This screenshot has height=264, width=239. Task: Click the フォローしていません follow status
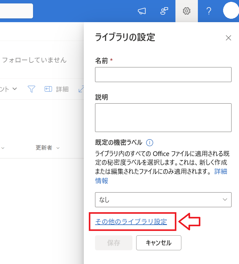point(35,60)
